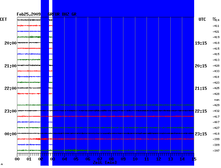Screen dimensions: 221x168
Task: Select the 22:00 CET time label
Action: pos(11,88)
